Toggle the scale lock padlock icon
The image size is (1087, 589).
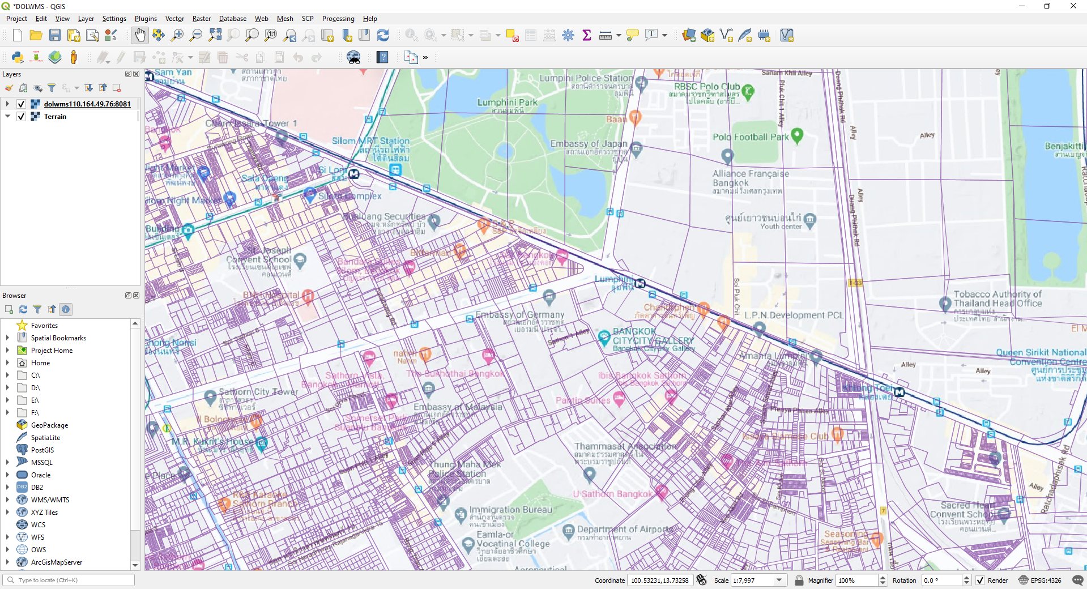pos(799,581)
